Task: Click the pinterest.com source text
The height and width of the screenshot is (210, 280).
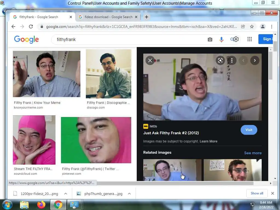Action: [x=72, y=174]
